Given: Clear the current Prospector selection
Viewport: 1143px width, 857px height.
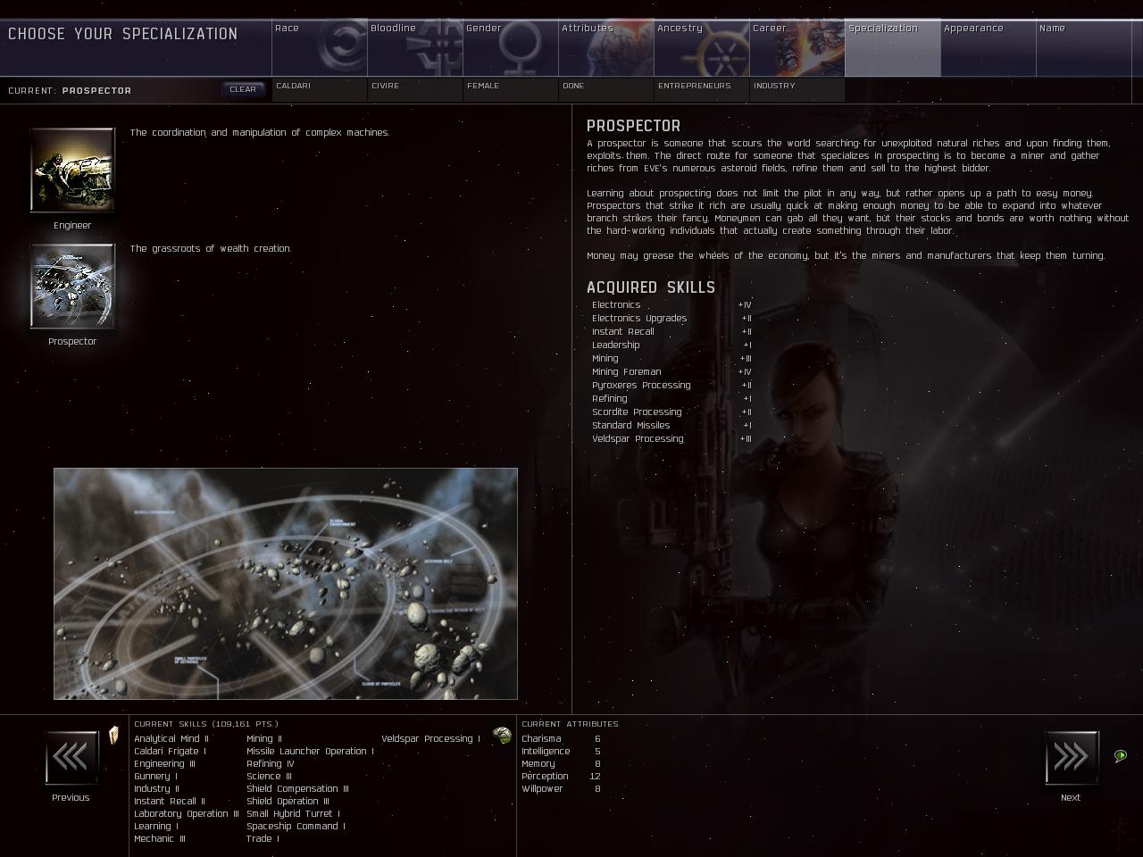Looking at the screenshot, I should 243,89.
